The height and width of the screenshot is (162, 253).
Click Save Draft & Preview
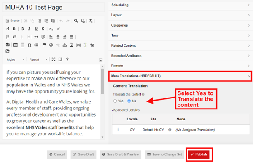pos(120,154)
